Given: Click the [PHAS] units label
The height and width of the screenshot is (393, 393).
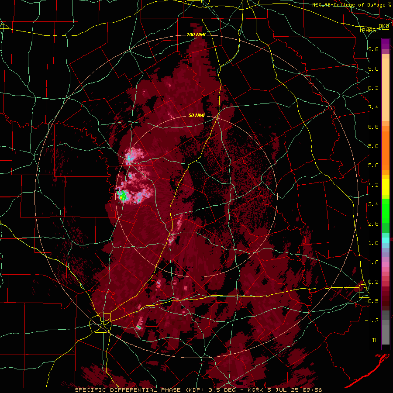Looking at the screenshot, I should pos(369,30).
